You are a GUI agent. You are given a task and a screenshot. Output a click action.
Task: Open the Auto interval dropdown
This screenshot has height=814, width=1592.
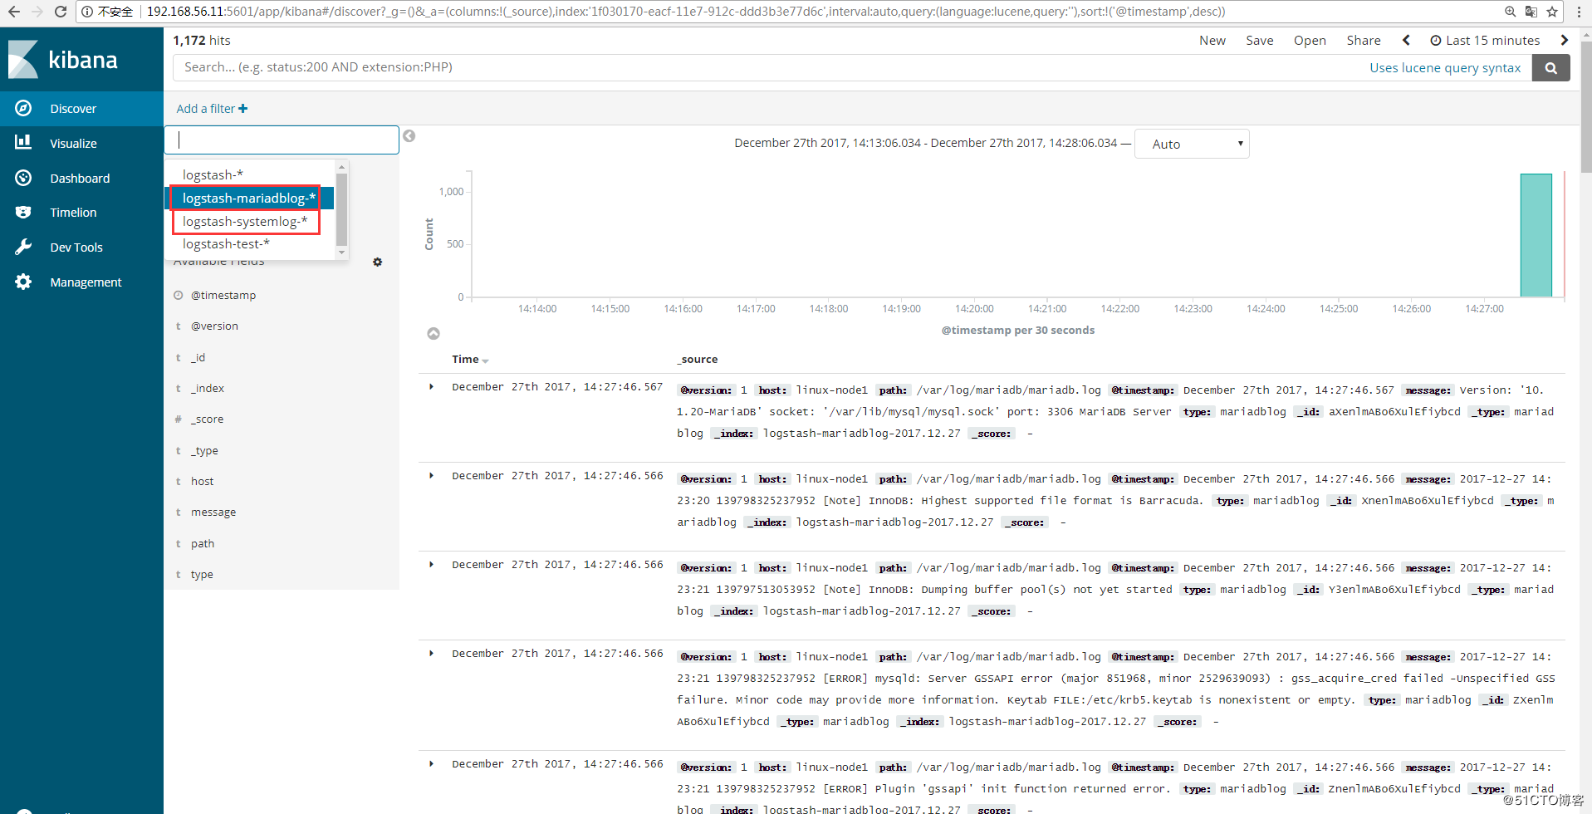click(1192, 143)
